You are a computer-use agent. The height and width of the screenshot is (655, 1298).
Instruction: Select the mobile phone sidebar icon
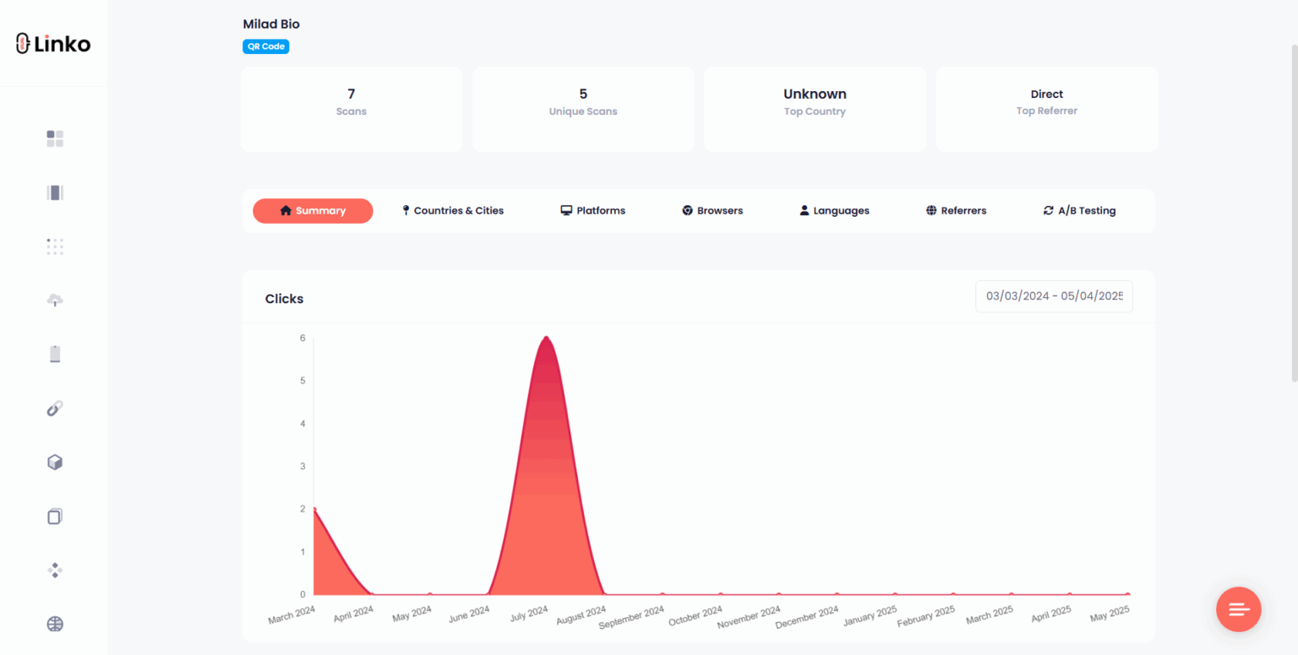point(55,355)
